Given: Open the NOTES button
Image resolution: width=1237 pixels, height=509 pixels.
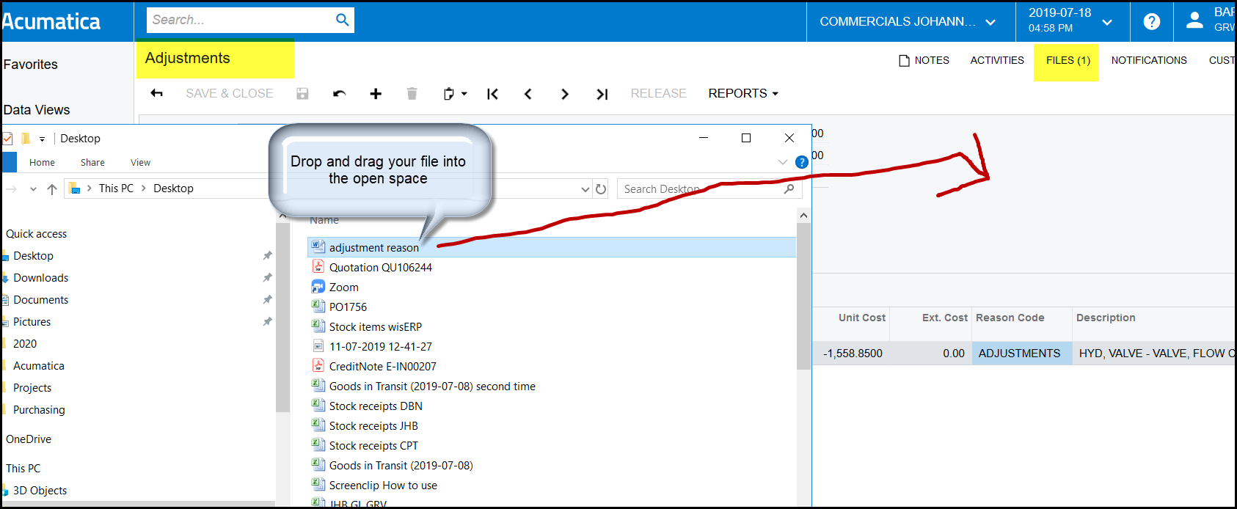Looking at the screenshot, I should (x=924, y=61).
